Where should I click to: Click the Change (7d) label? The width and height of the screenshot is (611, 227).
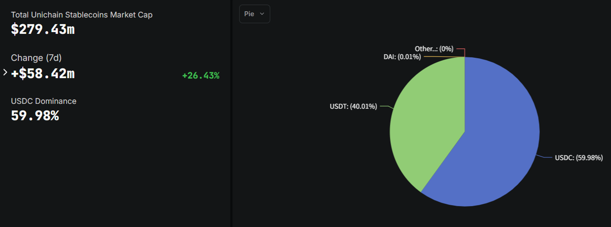tap(36, 58)
